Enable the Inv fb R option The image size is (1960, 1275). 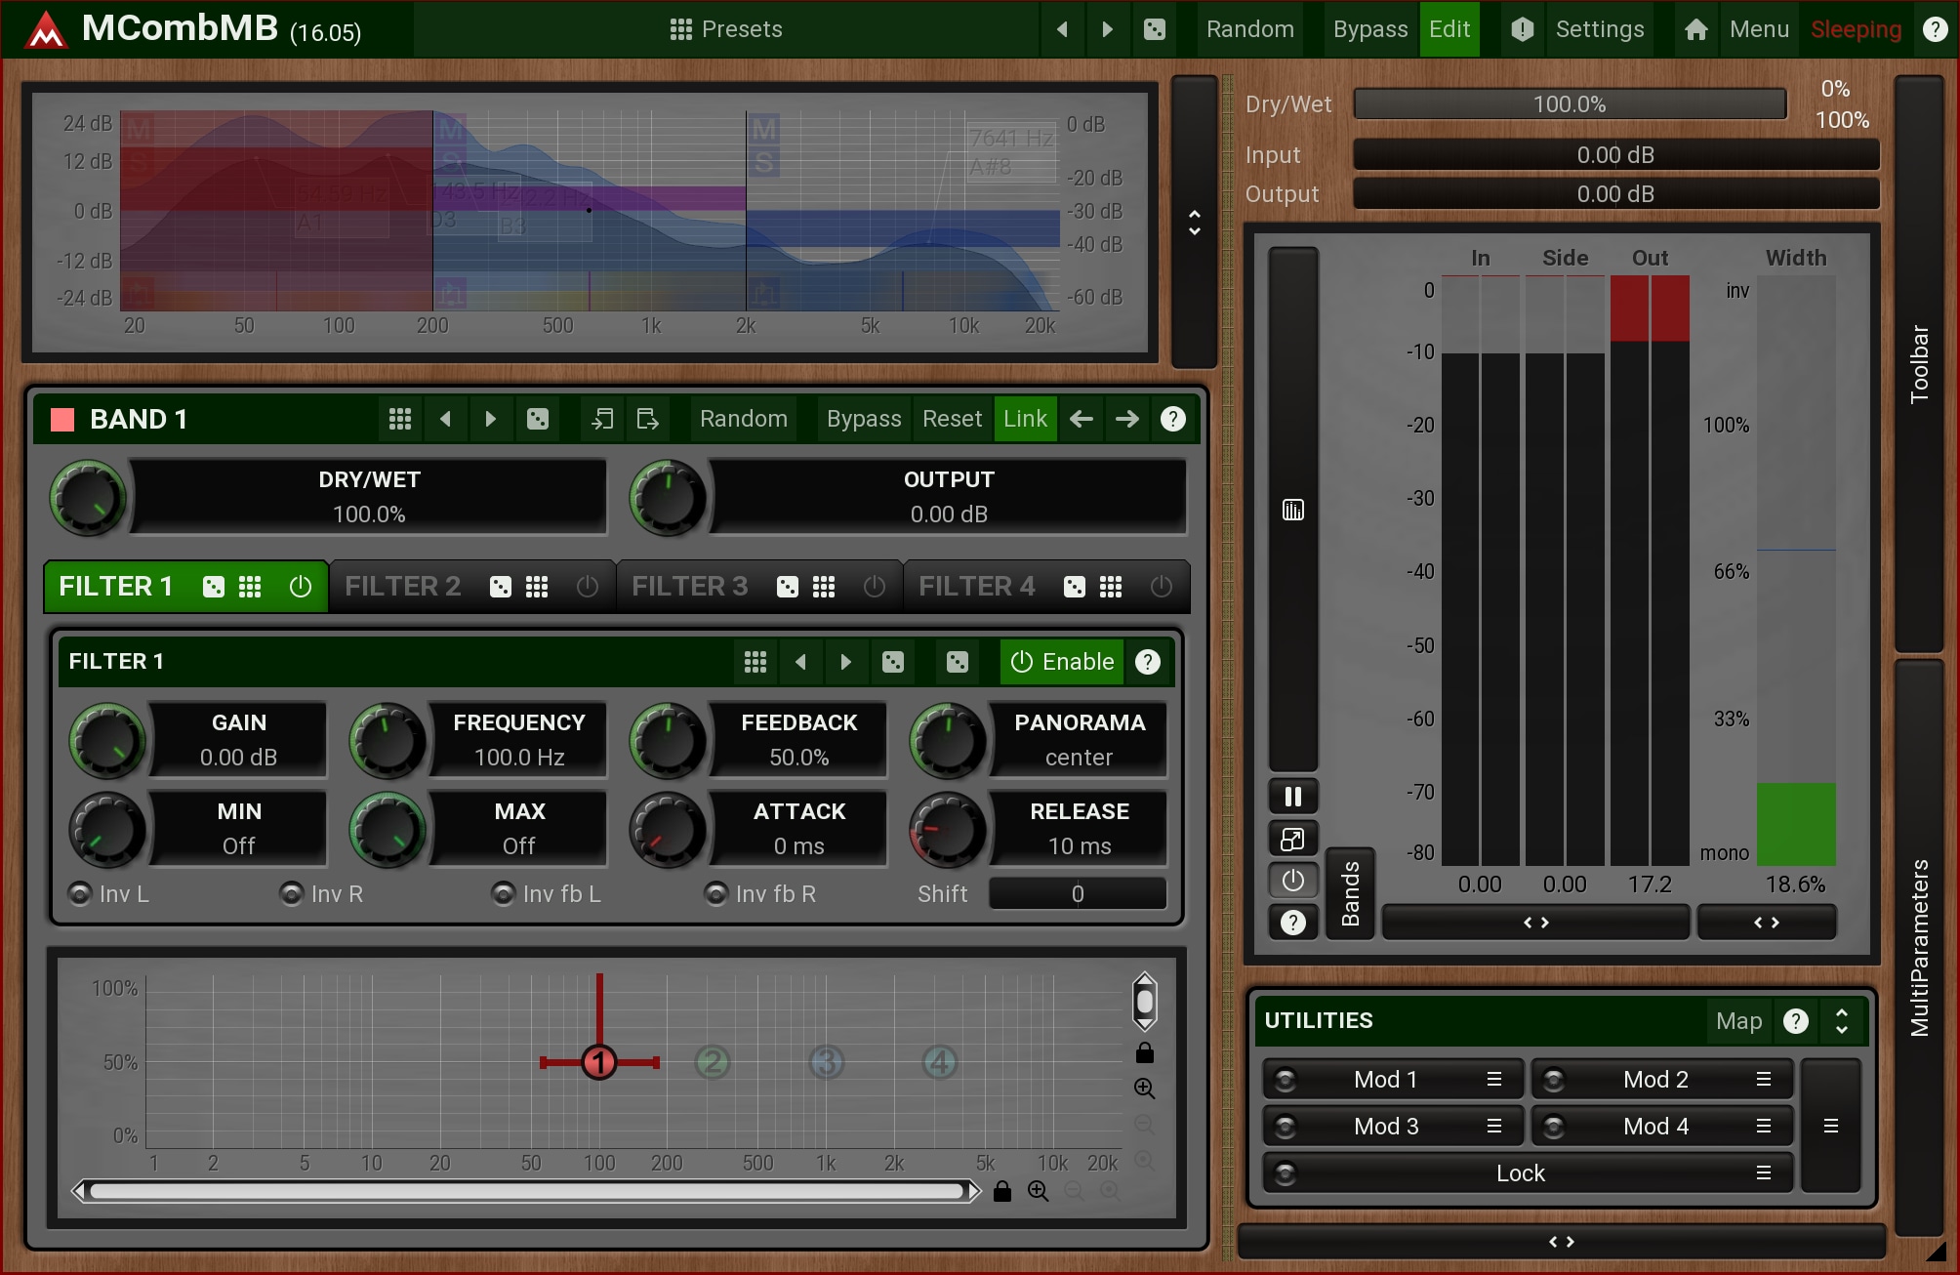coord(760,894)
